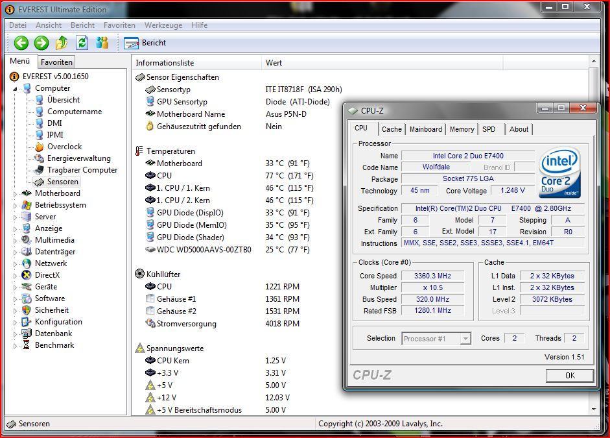610x438 pixels.
Task: Click the Konfiguration icon in sidebar
Action: tap(26, 322)
